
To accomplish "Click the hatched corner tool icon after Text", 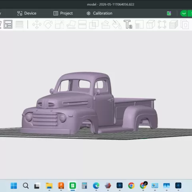I will pos(139,24).
